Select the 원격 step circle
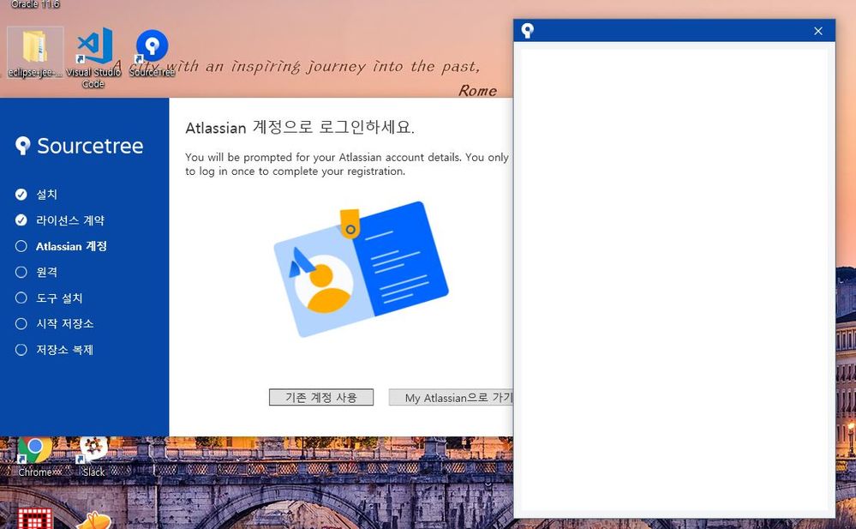The width and height of the screenshot is (856, 529). pos(21,272)
